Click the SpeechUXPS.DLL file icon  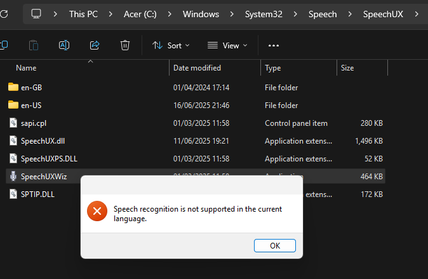(x=13, y=158)
